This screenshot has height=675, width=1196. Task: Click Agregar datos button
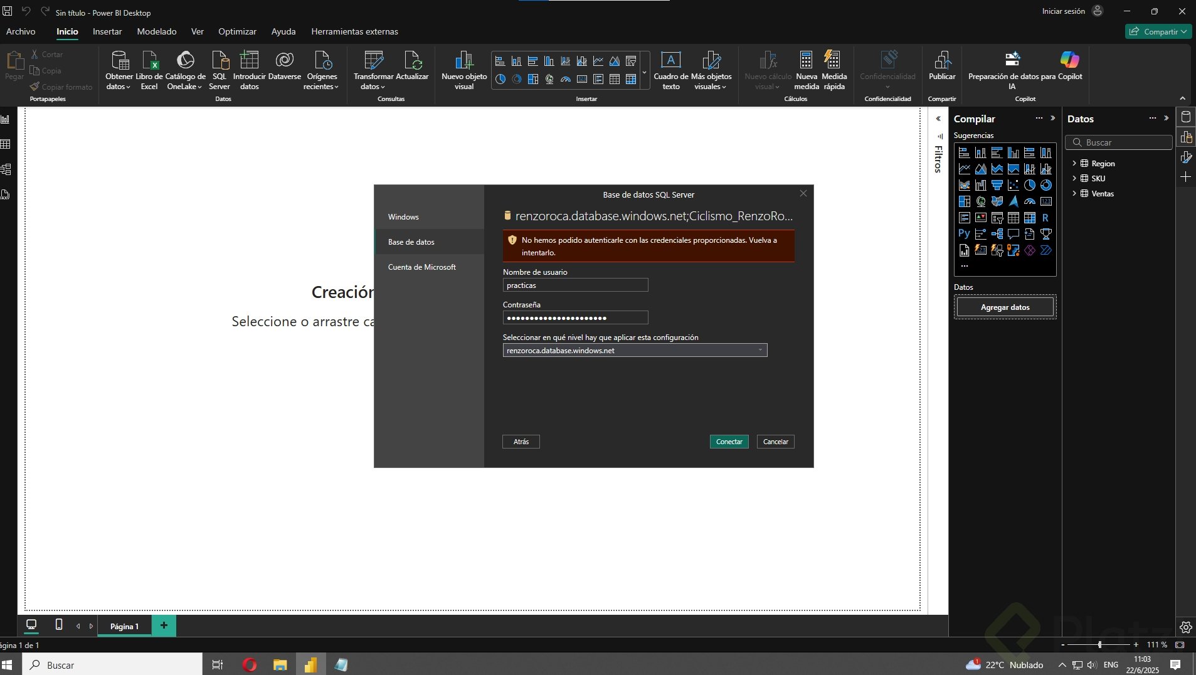pos(1005,307)
